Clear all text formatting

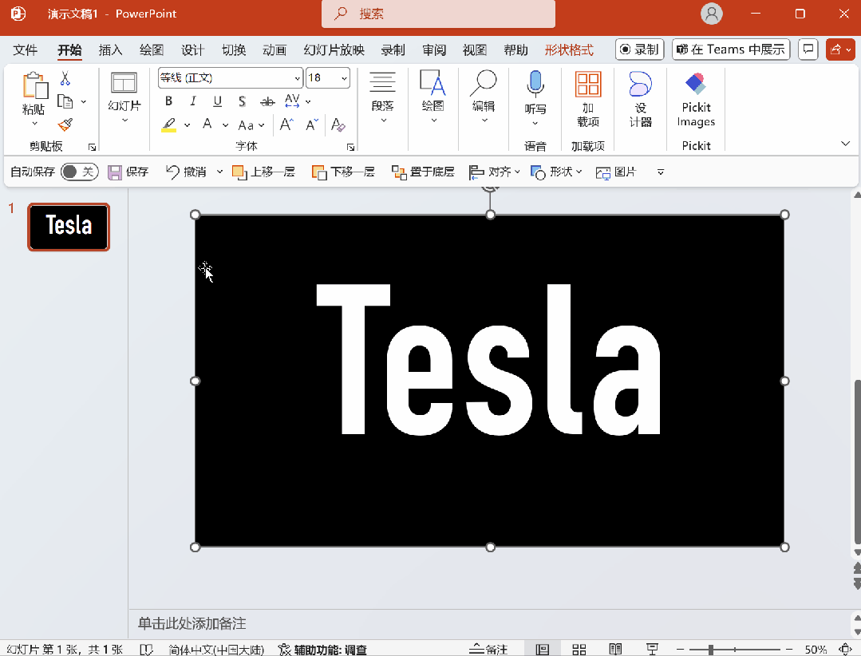[338, 124]
